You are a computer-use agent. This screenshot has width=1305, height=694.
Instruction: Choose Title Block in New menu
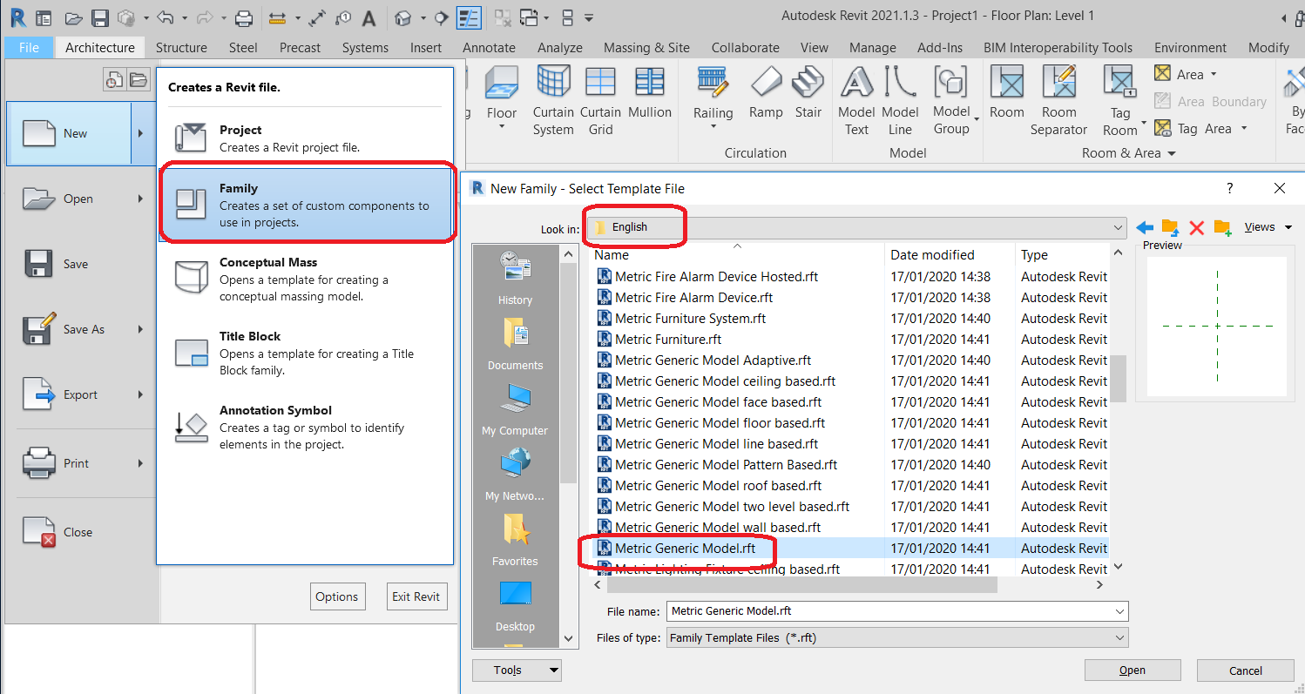click(305, 353)
